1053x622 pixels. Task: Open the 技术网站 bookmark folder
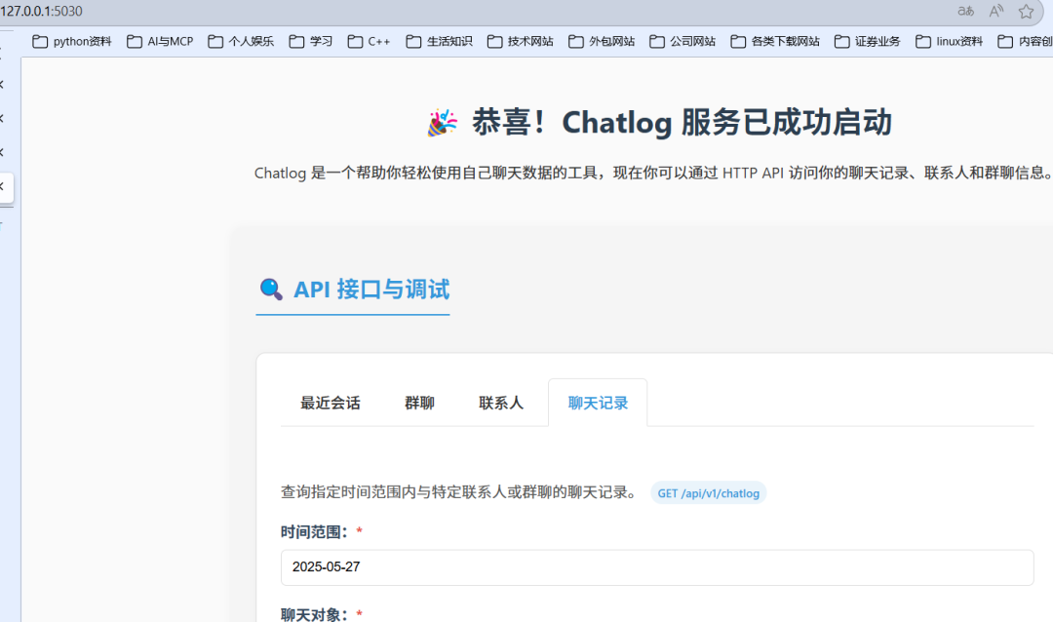(521, 42)
